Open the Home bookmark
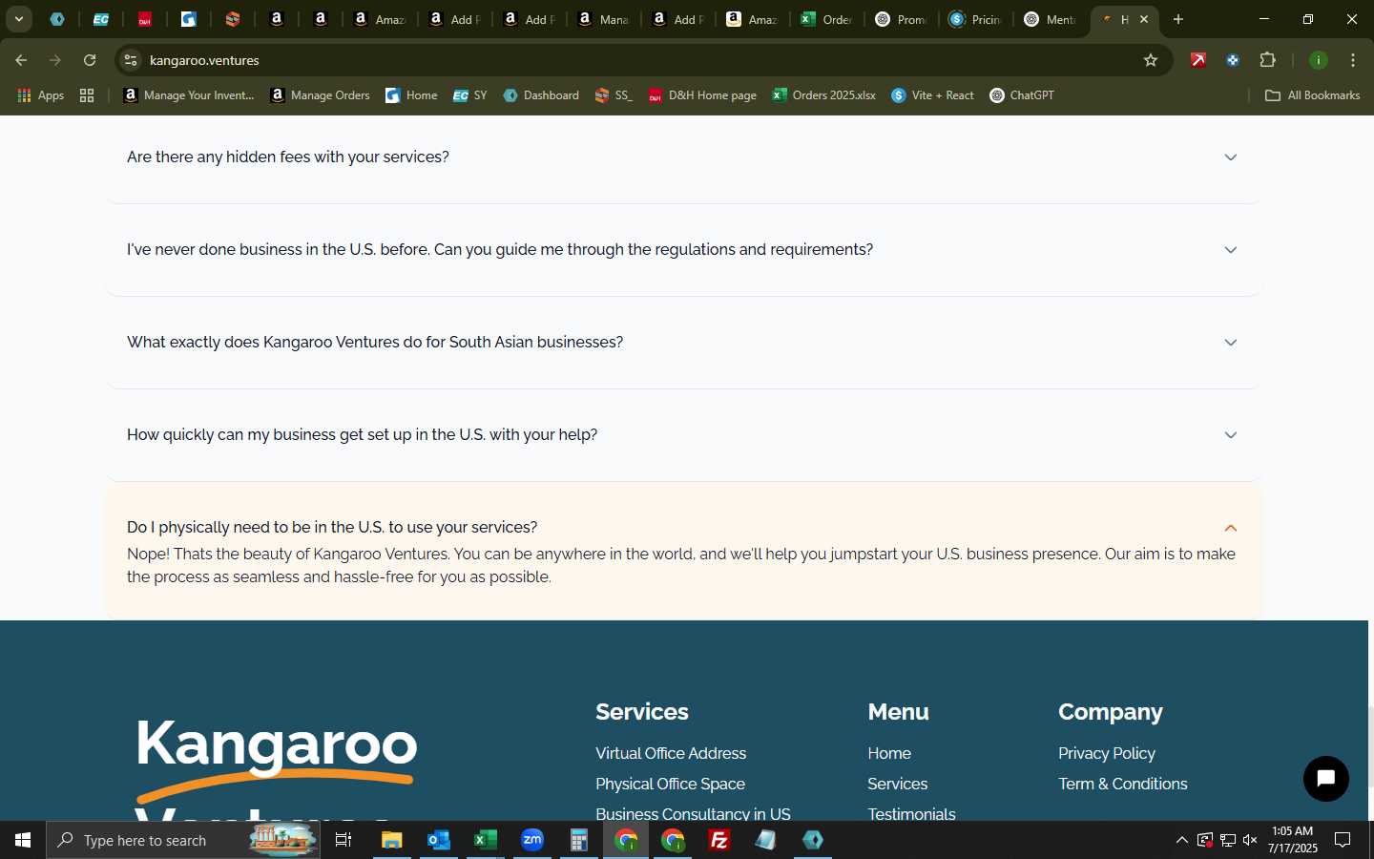Image resolution: width=1374 pixels, height=859 pixels. coord(411,95)
